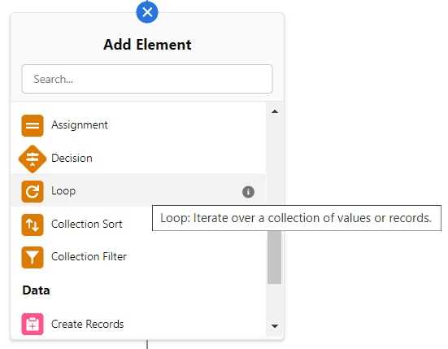Focus the Search elements field

tap(147, 79)
